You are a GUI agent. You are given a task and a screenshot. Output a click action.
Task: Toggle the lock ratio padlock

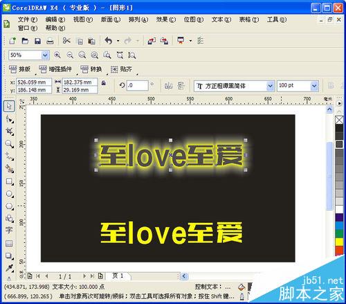(x=104, y=82)
